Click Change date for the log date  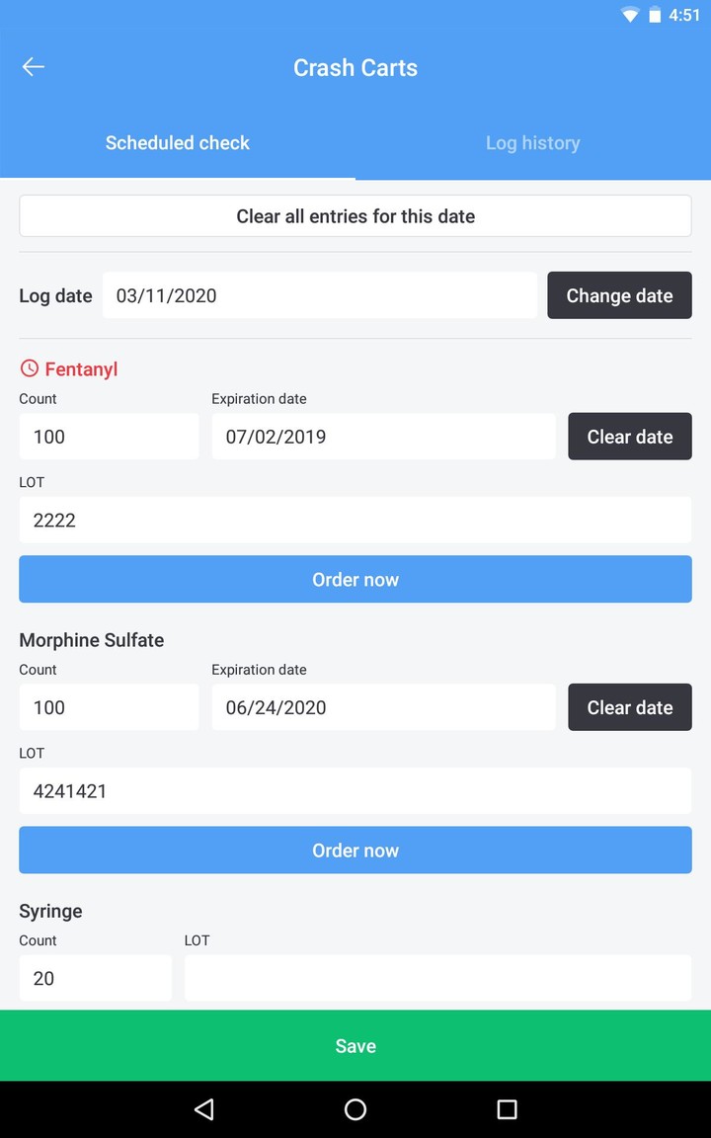pyautogui.click(x=619, y=294)
